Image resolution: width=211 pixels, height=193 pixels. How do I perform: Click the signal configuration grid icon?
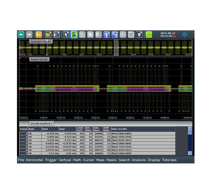pyautogui.click(x=56, y=35)
